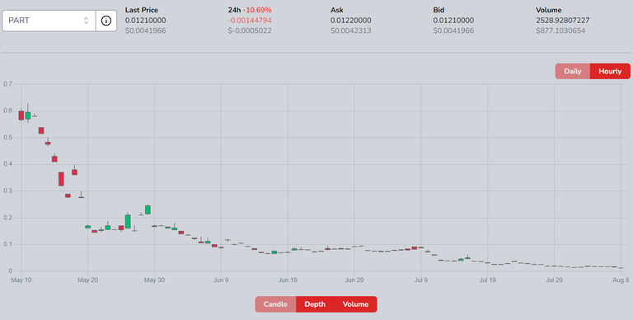Screen dimensions: 633x320
Task: Click the Ask price 0.01220000
Action: (x=351, y=20)
